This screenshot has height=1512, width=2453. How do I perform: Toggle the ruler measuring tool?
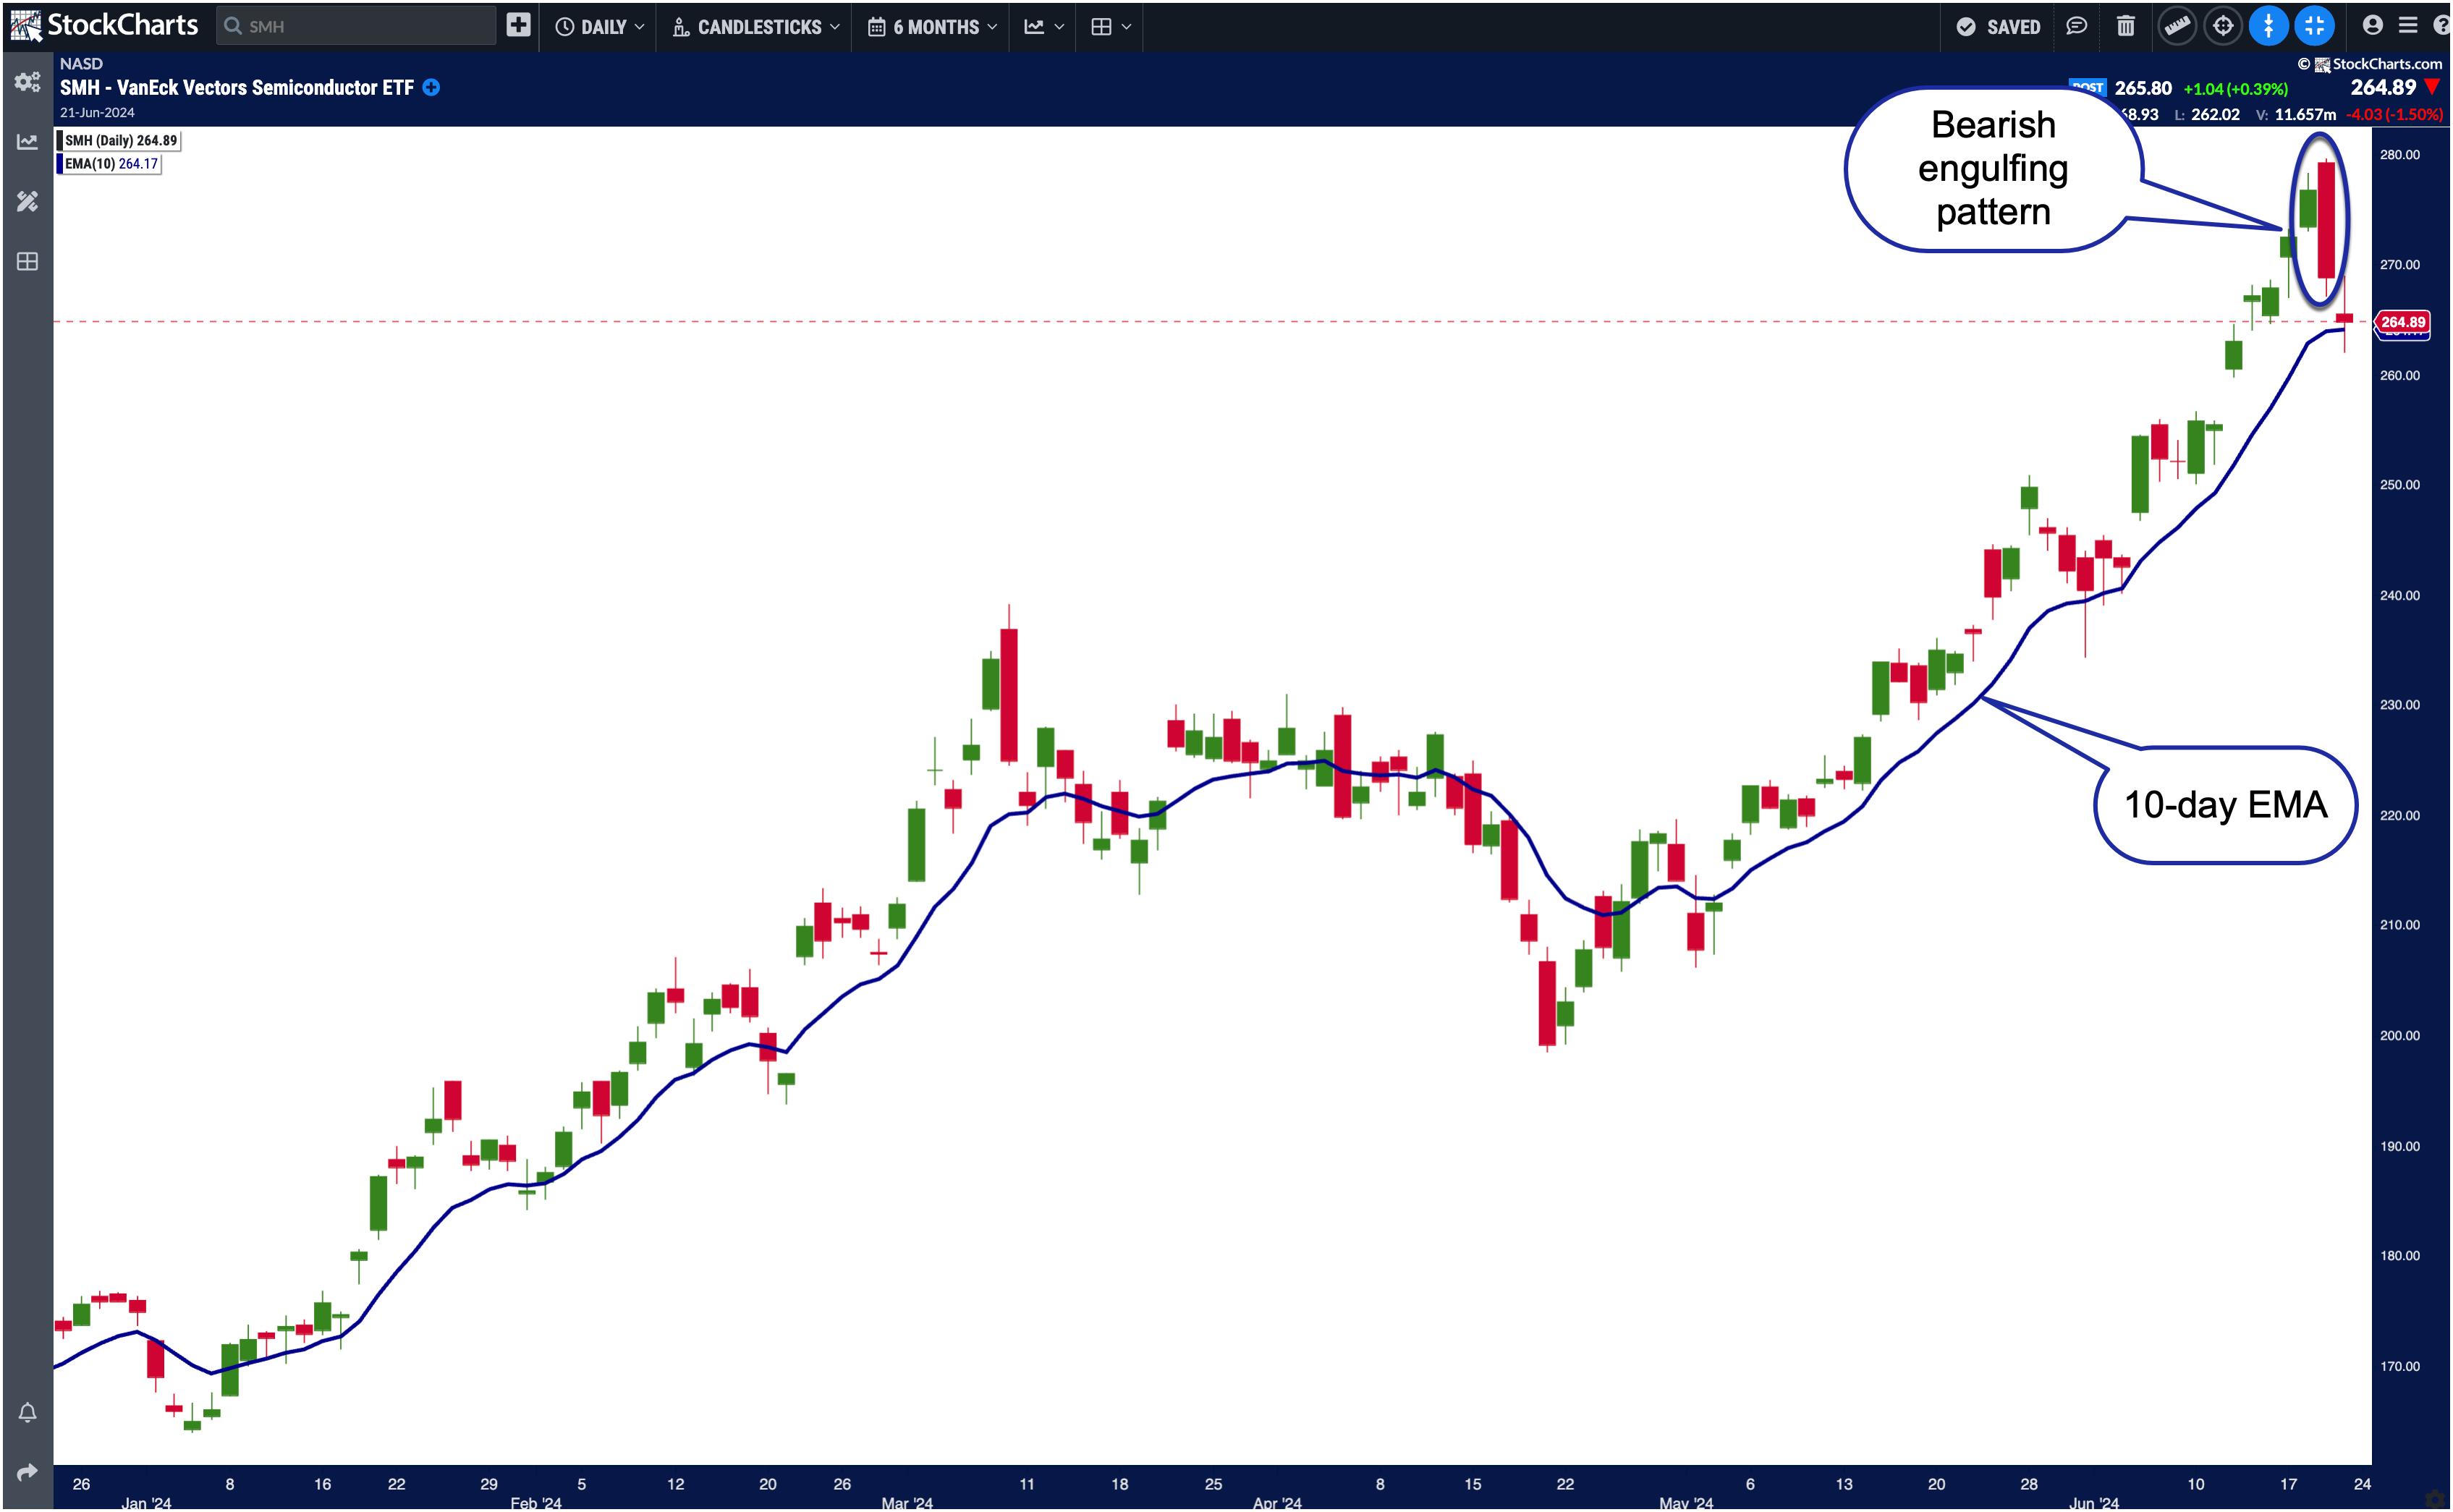point(2177,26)
